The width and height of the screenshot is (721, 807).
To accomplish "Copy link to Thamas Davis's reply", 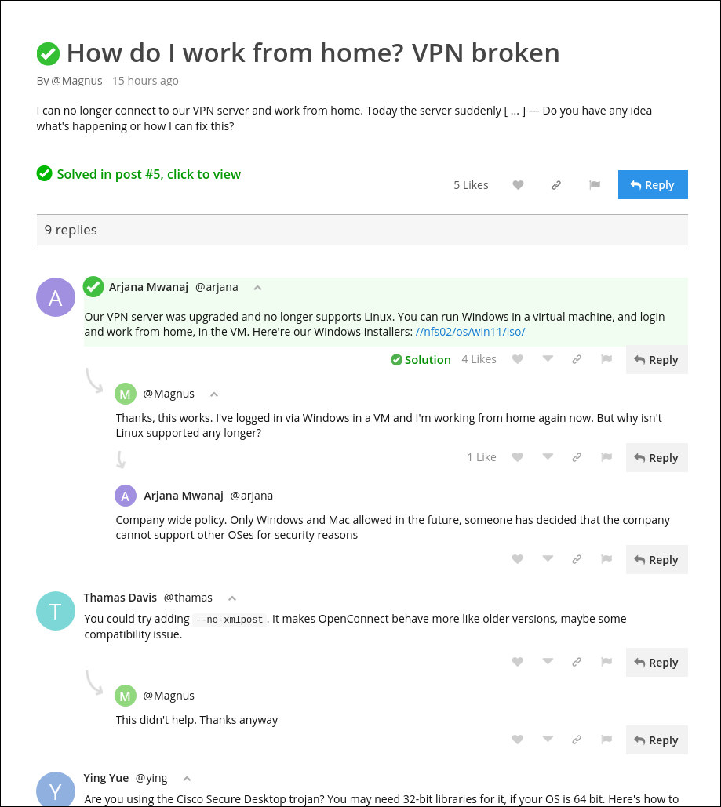I will pyautogui.click(x=577, y=662).
